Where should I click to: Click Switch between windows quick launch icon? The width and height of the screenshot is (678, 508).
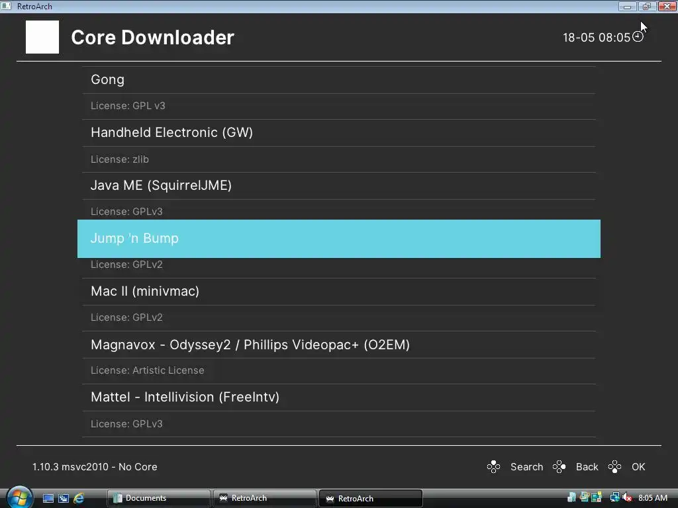[64, 498]
